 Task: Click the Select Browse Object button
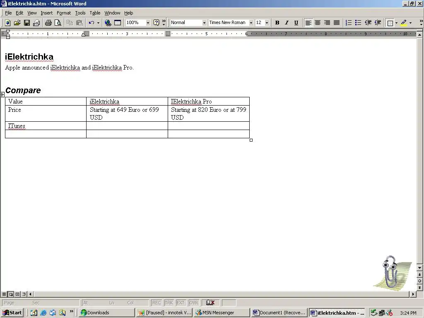tap(419, 281)
